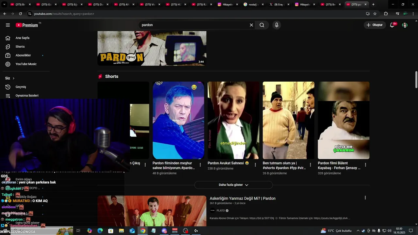Open more options for Pardon filminden meşhur short
The height and width of the screenshot is (235, 418).
[200, 165]
